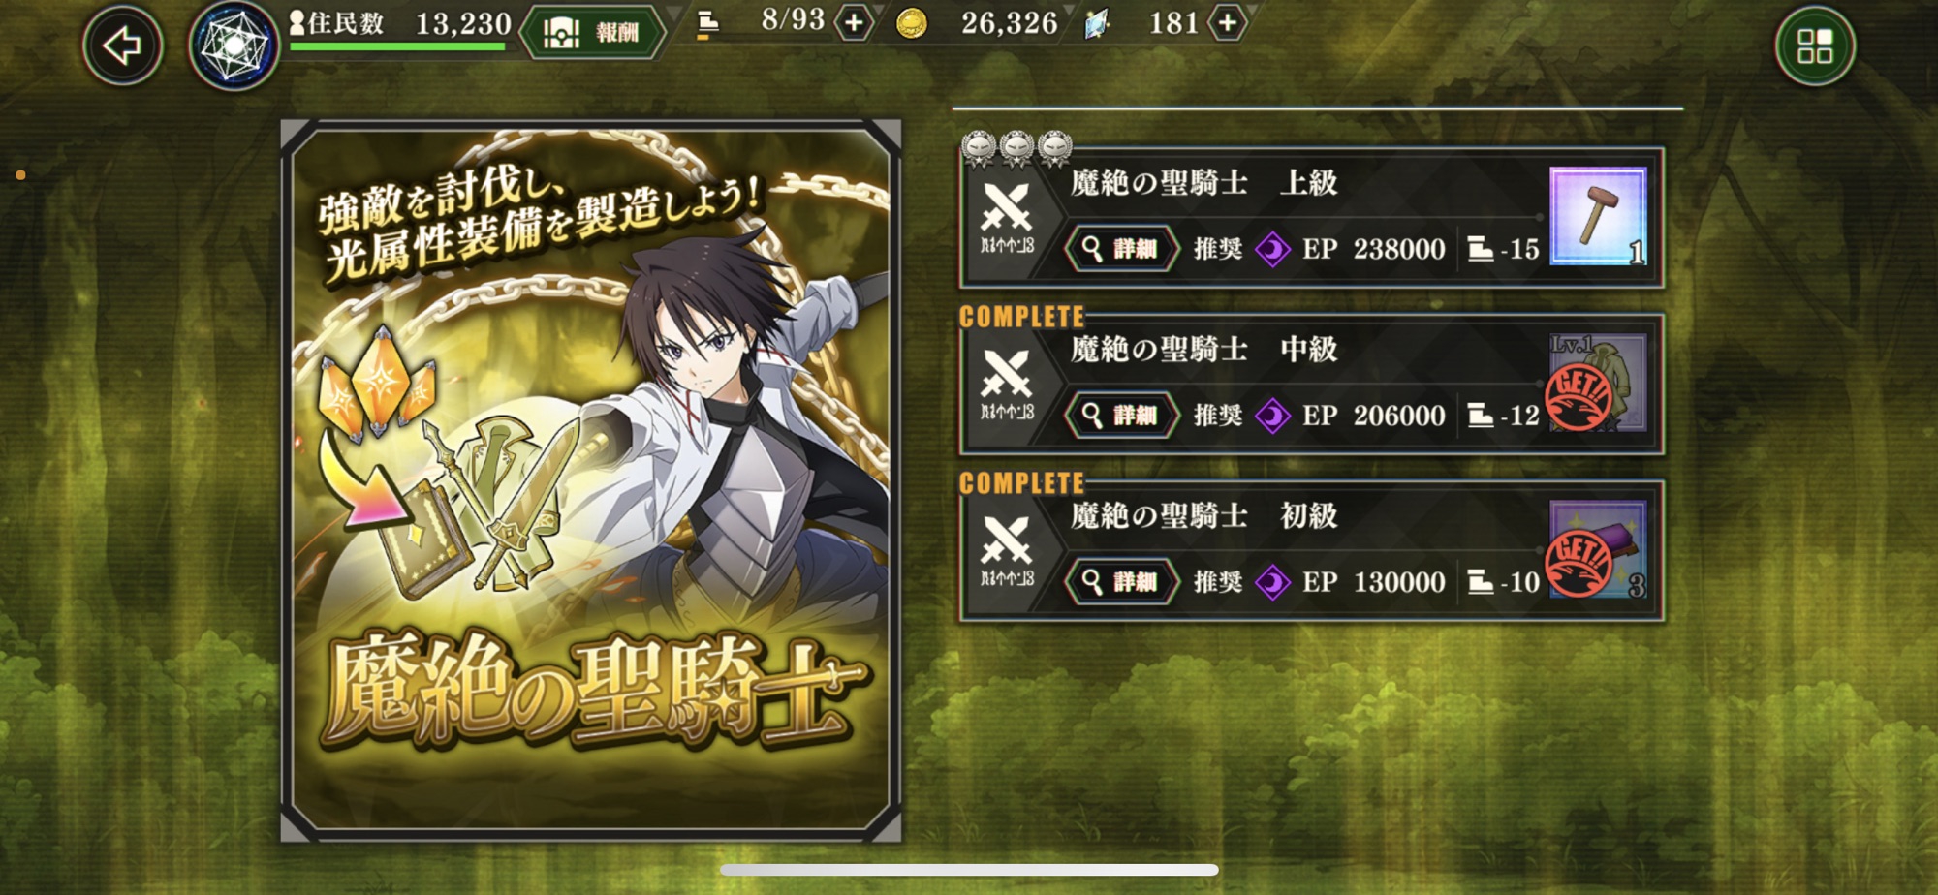Select the 魔絶の聖騎士 中級 quest

(x=1312, y=385)
